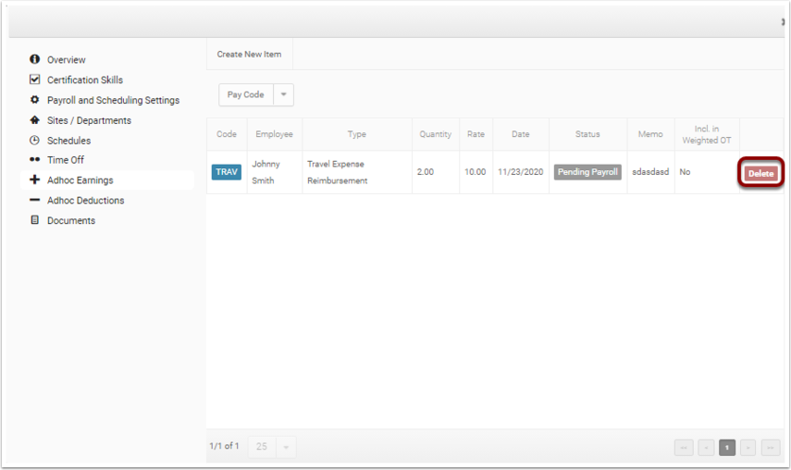Expand the Pay Code dropdown arrow

(x=283, y=94)
